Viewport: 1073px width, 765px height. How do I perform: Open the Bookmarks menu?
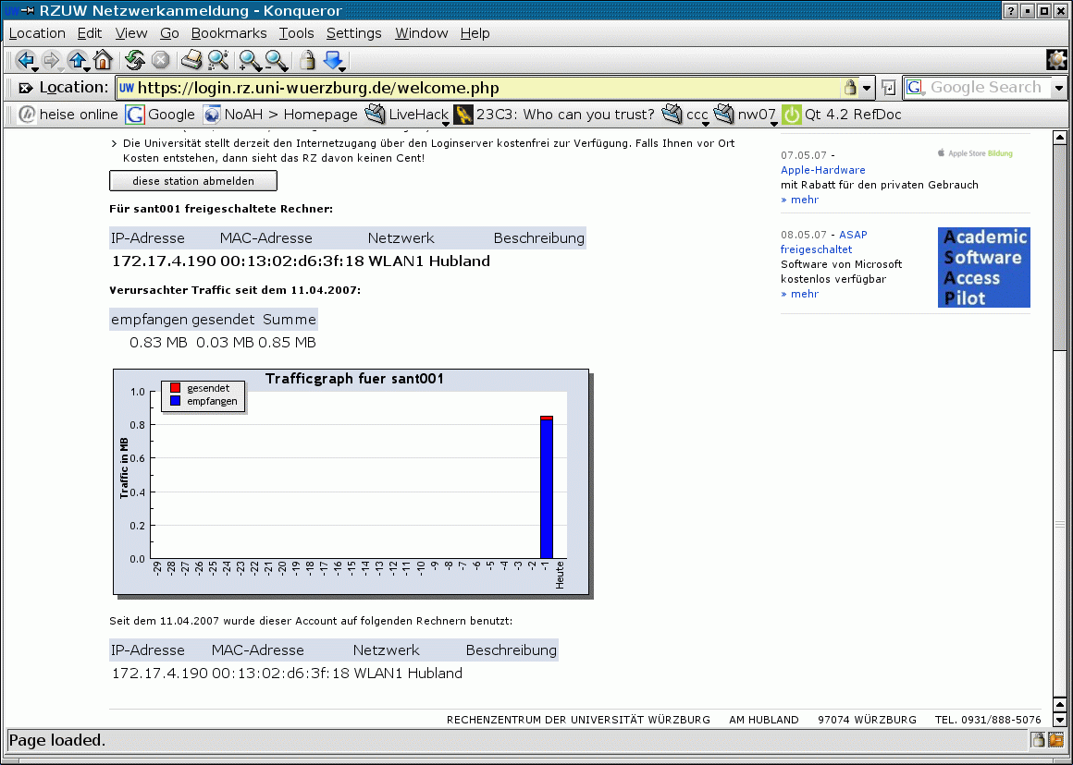[228, 33]
